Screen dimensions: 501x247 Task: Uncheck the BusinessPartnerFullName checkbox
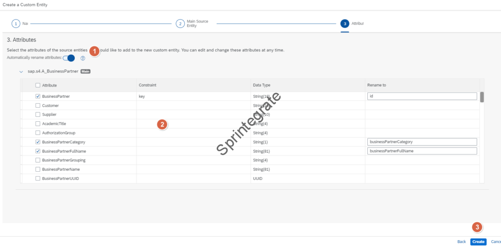tap(38, 151)
